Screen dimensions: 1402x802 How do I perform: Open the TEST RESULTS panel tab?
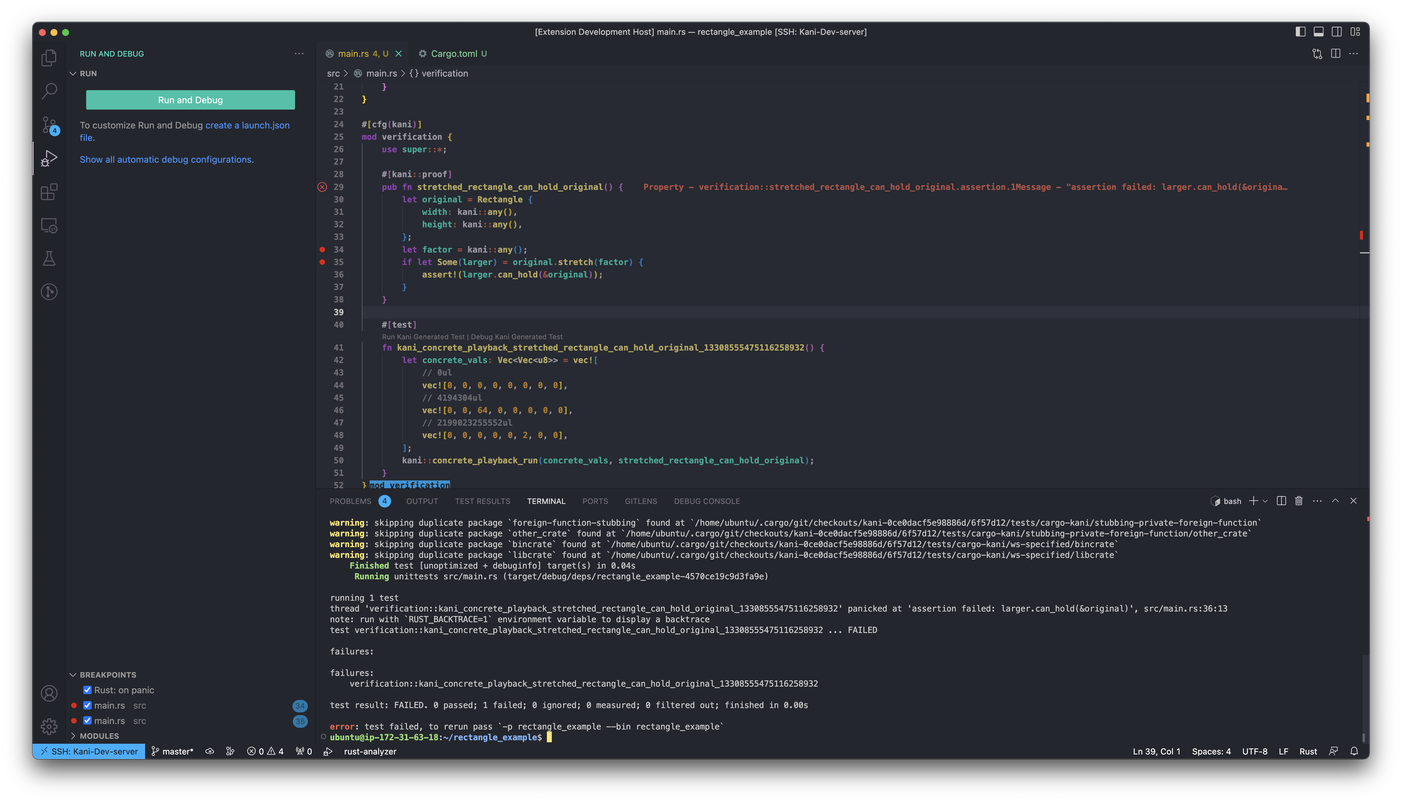pyautogui.click(x=483, y=501)
